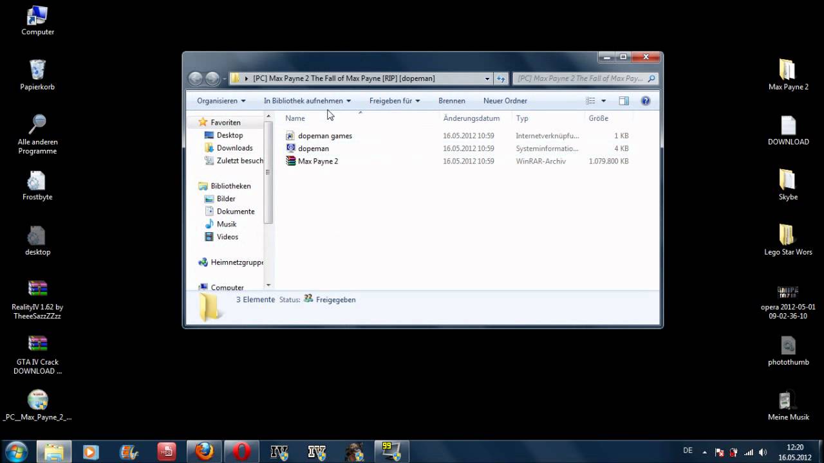Click the DE language indicator in the taskbar
The image size is (824, 463).
coord(688,451)
